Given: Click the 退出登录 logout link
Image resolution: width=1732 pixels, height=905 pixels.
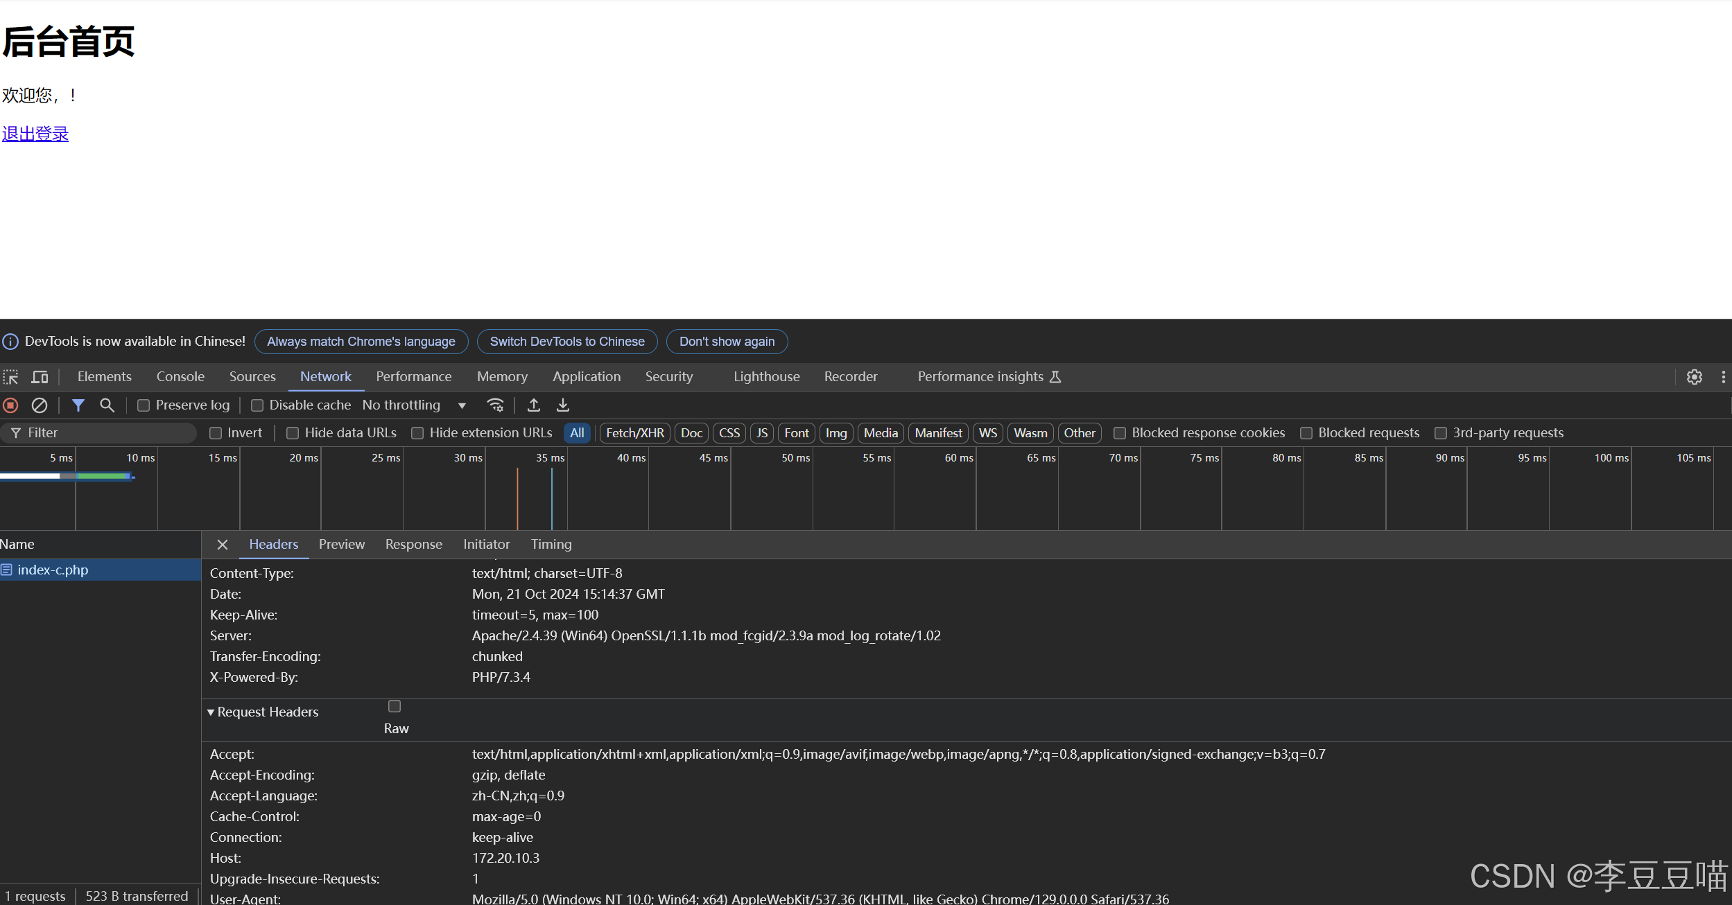Looking at the screenshot, I should click(x=35, y=134).
